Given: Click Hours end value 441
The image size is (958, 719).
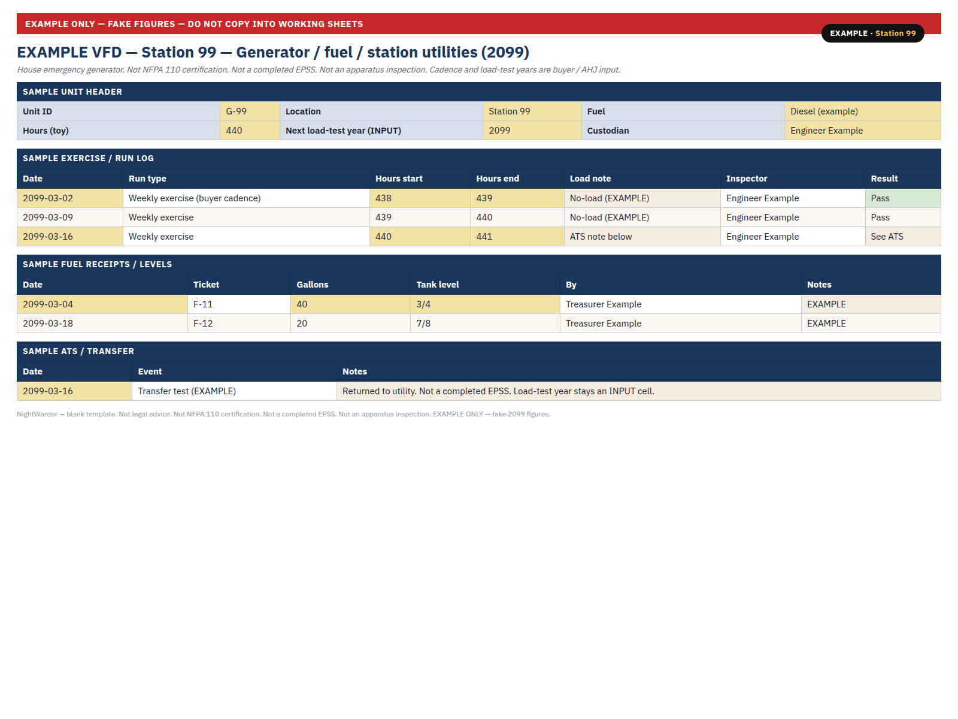Looking at the screenshot, I should [x=517, y=237].
